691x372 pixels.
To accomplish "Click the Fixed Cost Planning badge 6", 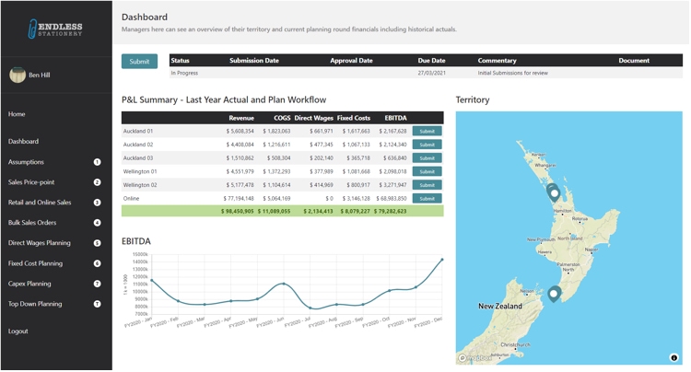I will click(97, 263).
